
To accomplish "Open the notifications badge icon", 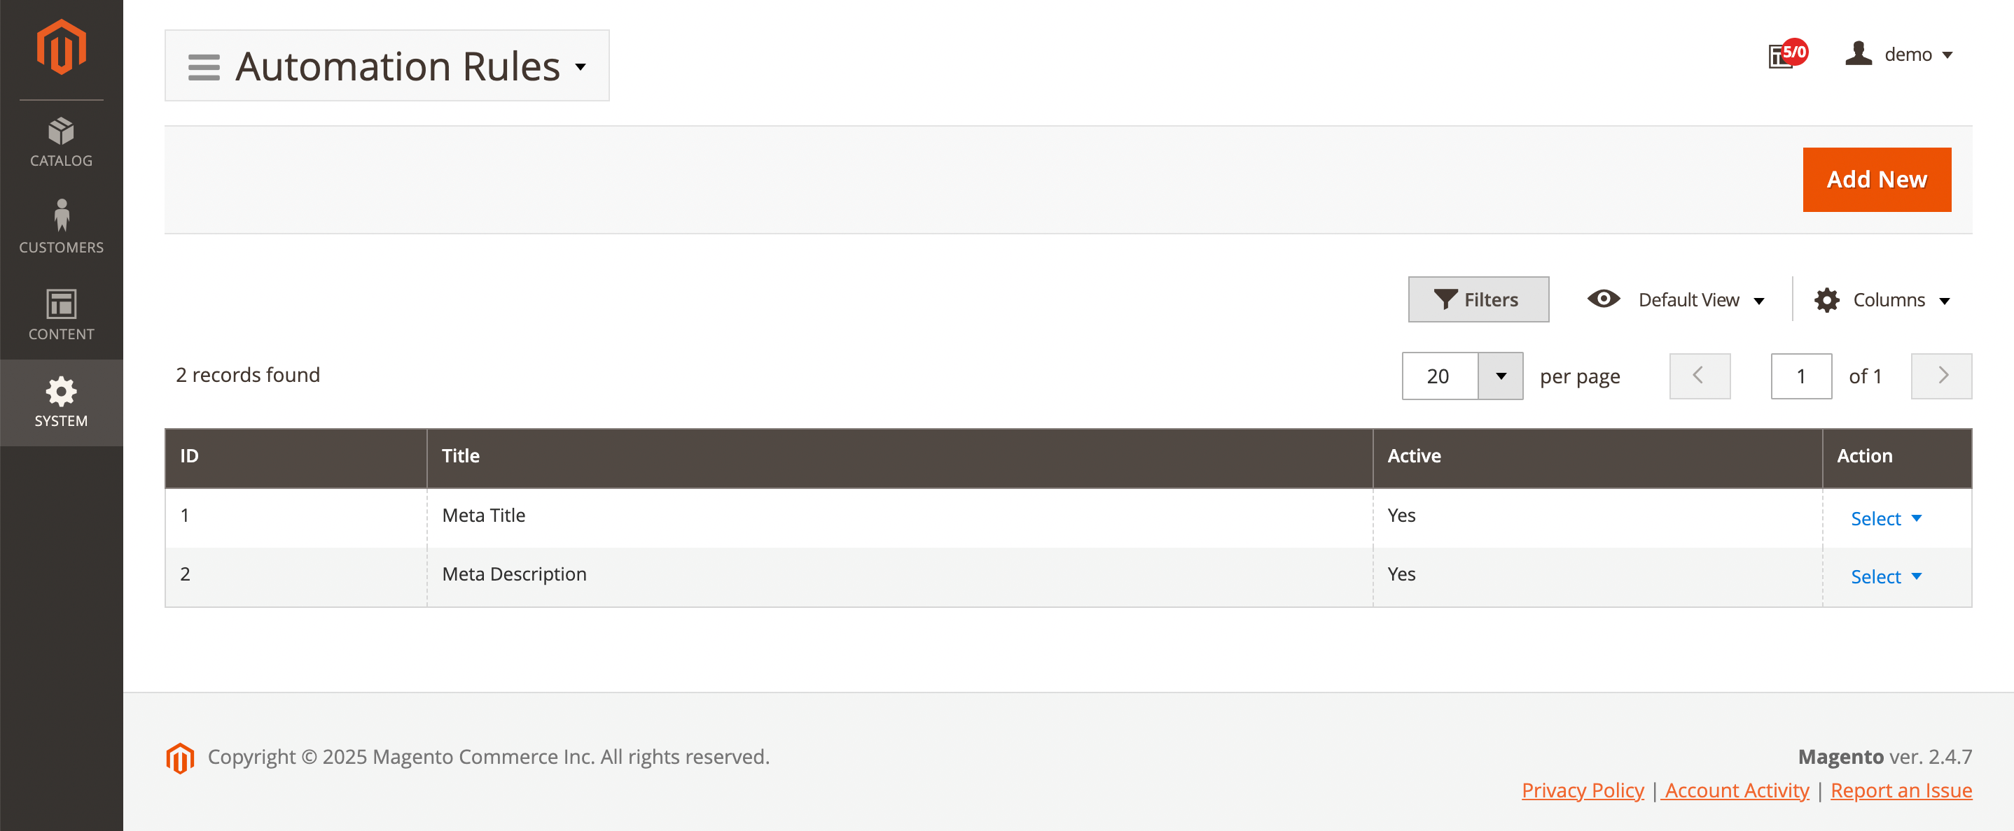I will click(x=1787, y=55).
